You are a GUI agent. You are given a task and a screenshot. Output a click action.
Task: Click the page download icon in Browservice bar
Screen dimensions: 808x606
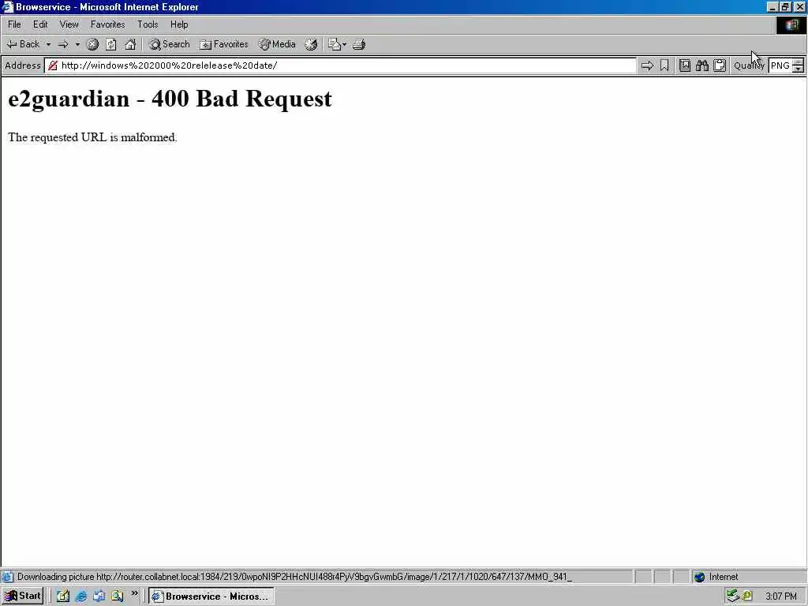(684, 65)
